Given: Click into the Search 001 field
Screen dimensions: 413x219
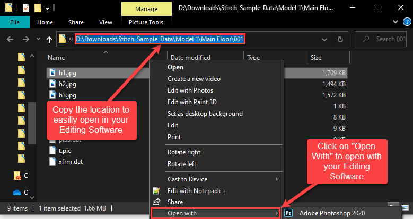Looking at the screenshot, I should click(385, 39).
